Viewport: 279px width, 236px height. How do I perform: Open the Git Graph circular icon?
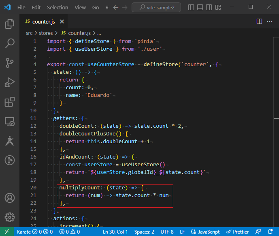click(10, 160)
